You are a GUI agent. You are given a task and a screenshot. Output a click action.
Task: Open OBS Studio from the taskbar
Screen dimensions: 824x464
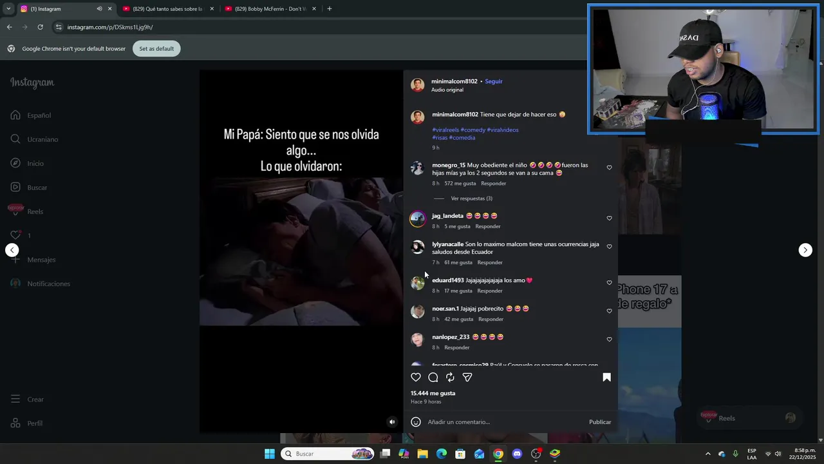point(536,454)
